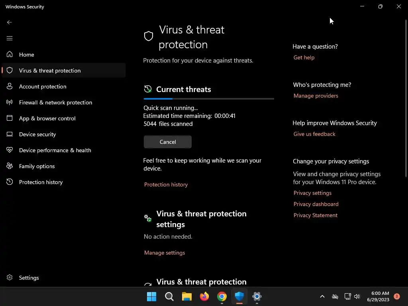This screenshot has height=306, width=408.
Task: Click the Home house icon
Action: (x=10, y=54)
